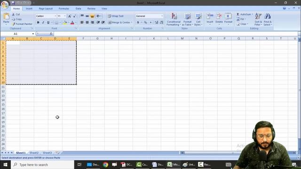The width and height of the screenshot is (301, 169).
Task: Open Find & Select menu
Action: [x=268, y=19]
